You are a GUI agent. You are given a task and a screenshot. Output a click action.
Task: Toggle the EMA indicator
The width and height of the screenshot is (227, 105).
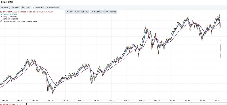click(x=99, y=12)
